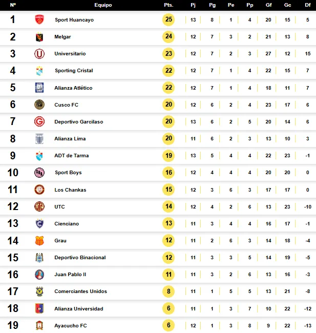Screen dimensions: 316x333
Task: Click the Melgar team crest
Action: pos(39,37)
